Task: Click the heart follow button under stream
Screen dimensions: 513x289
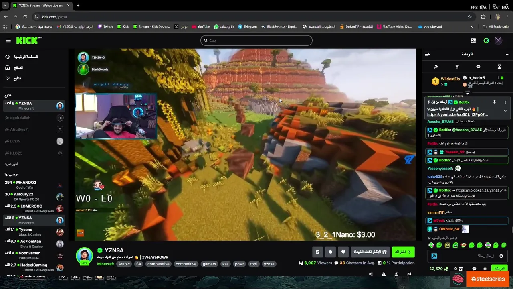Action: [343, 252]
